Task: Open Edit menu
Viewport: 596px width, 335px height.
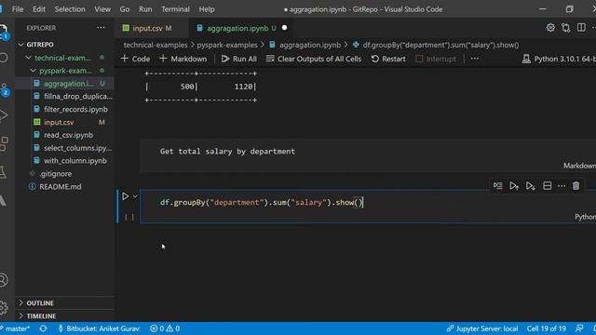Action: coord(39,9)
